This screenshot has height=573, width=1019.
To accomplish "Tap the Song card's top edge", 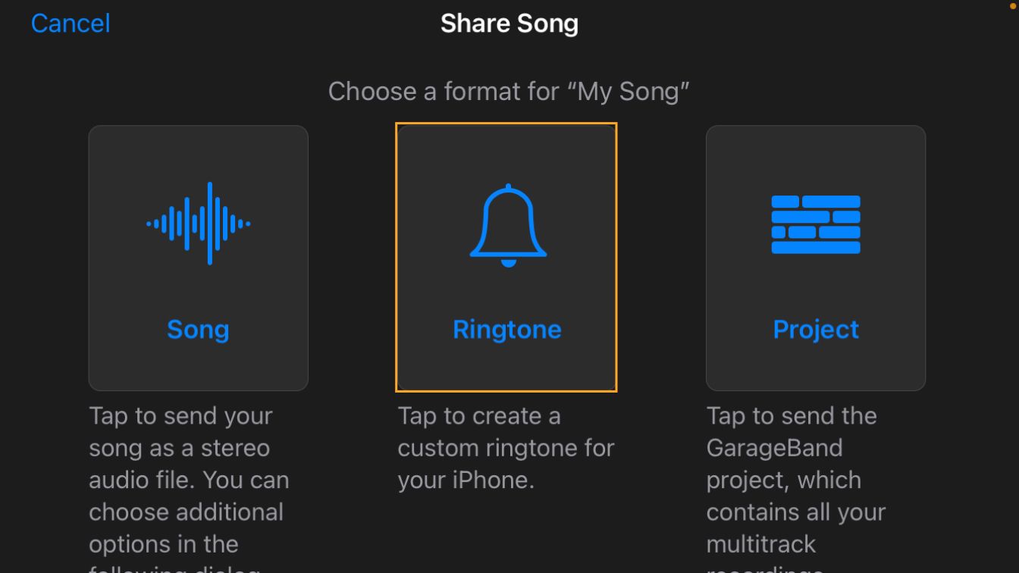I will 199,127.
